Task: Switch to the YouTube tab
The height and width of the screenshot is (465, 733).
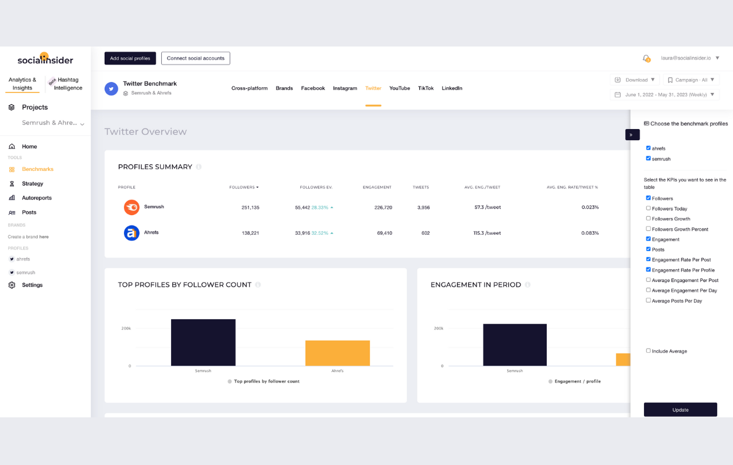Action: coord(400,88)
